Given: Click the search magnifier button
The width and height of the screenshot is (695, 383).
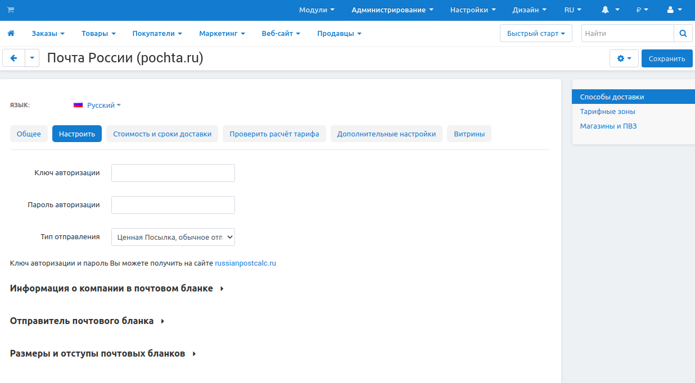Looking at the screenshot, I should coord(683,34).
